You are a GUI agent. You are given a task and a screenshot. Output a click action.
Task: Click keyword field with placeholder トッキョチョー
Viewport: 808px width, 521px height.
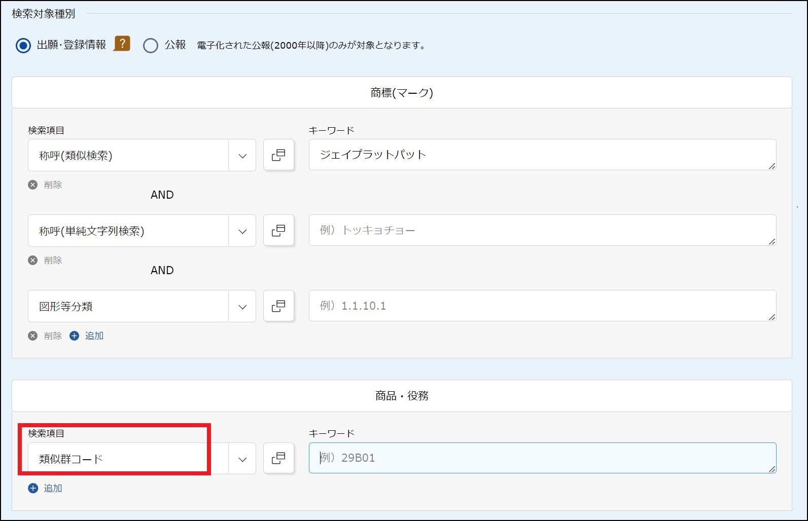[x=542, y=231]
